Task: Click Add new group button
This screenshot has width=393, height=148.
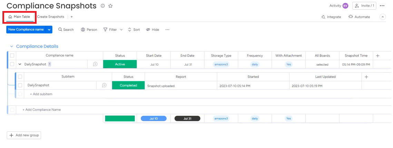Action: click(x=24, y=135)
